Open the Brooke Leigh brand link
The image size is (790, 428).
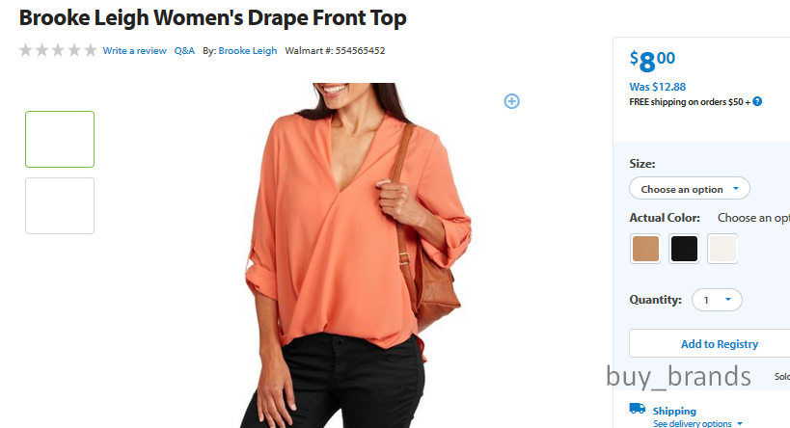click(247, 51)
